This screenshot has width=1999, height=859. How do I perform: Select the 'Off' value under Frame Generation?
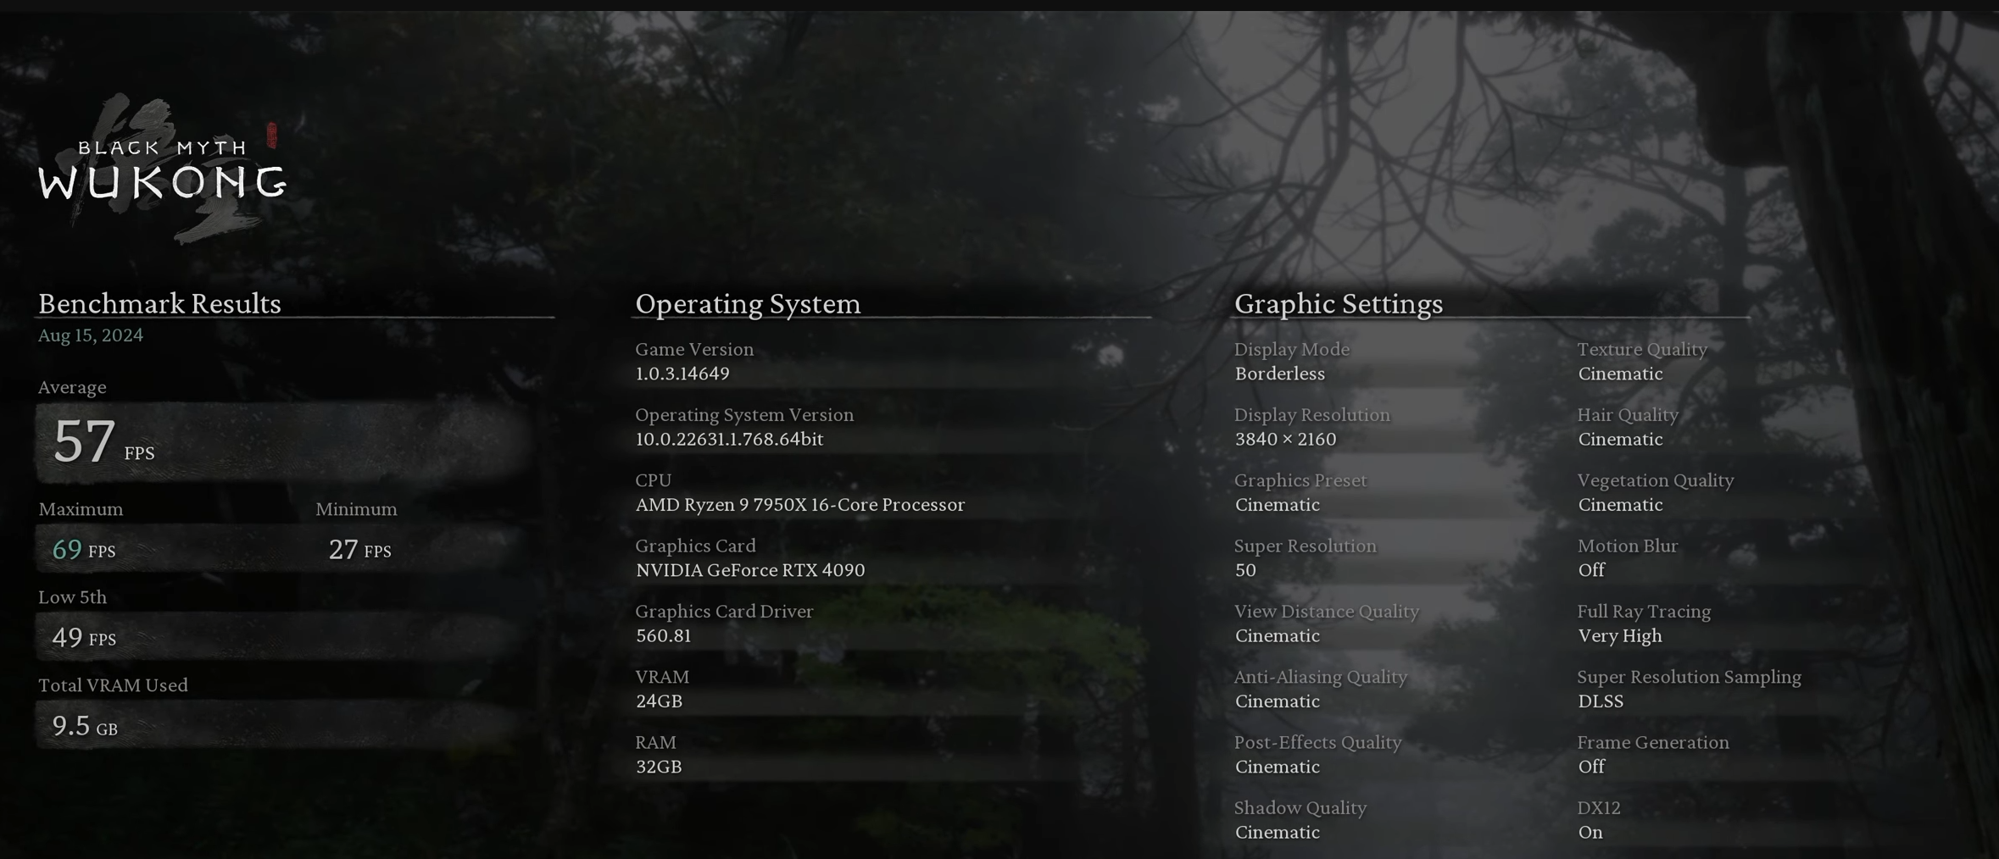(1591, 767)
